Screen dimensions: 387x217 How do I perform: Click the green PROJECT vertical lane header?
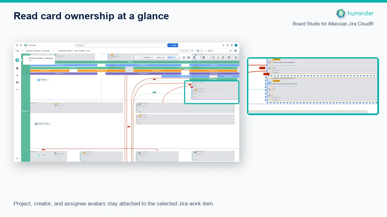[25, 111]
